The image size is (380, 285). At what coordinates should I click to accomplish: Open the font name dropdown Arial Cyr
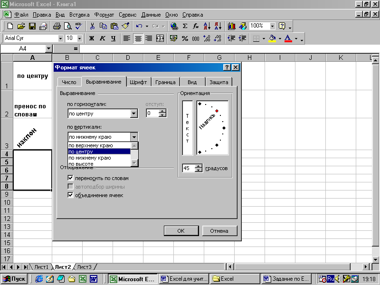[60, 38]
